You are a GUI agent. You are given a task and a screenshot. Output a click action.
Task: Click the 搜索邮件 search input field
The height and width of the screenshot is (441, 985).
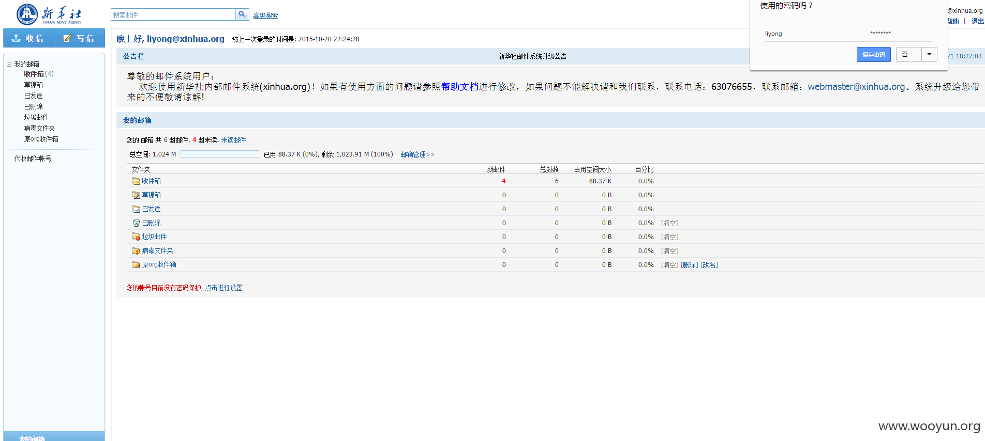[173, 14]
